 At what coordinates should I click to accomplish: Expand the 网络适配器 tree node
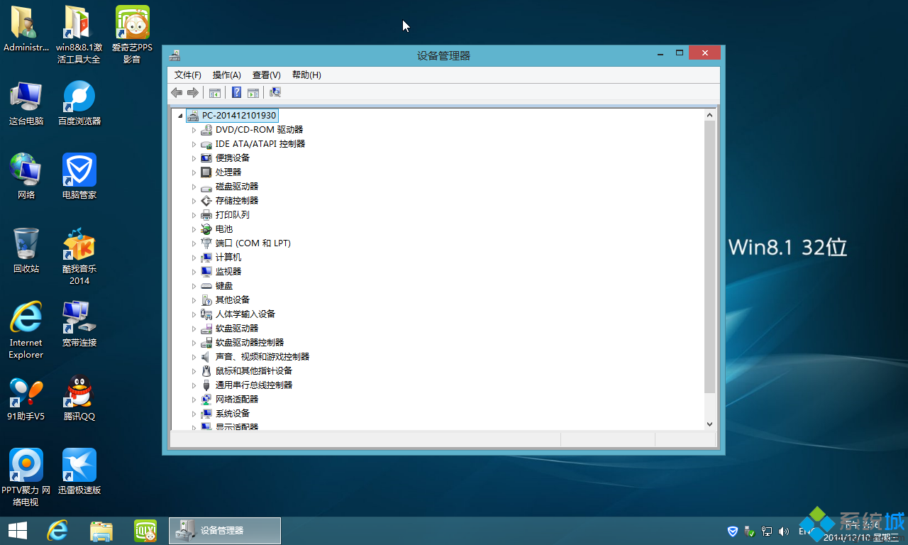pyautogui.click(x=194, y=400)
